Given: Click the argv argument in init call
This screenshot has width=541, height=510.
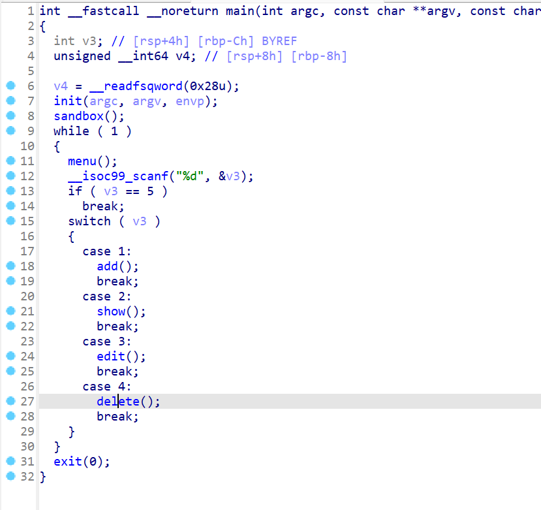Looking at the screenshot, I should click(147, 101).
